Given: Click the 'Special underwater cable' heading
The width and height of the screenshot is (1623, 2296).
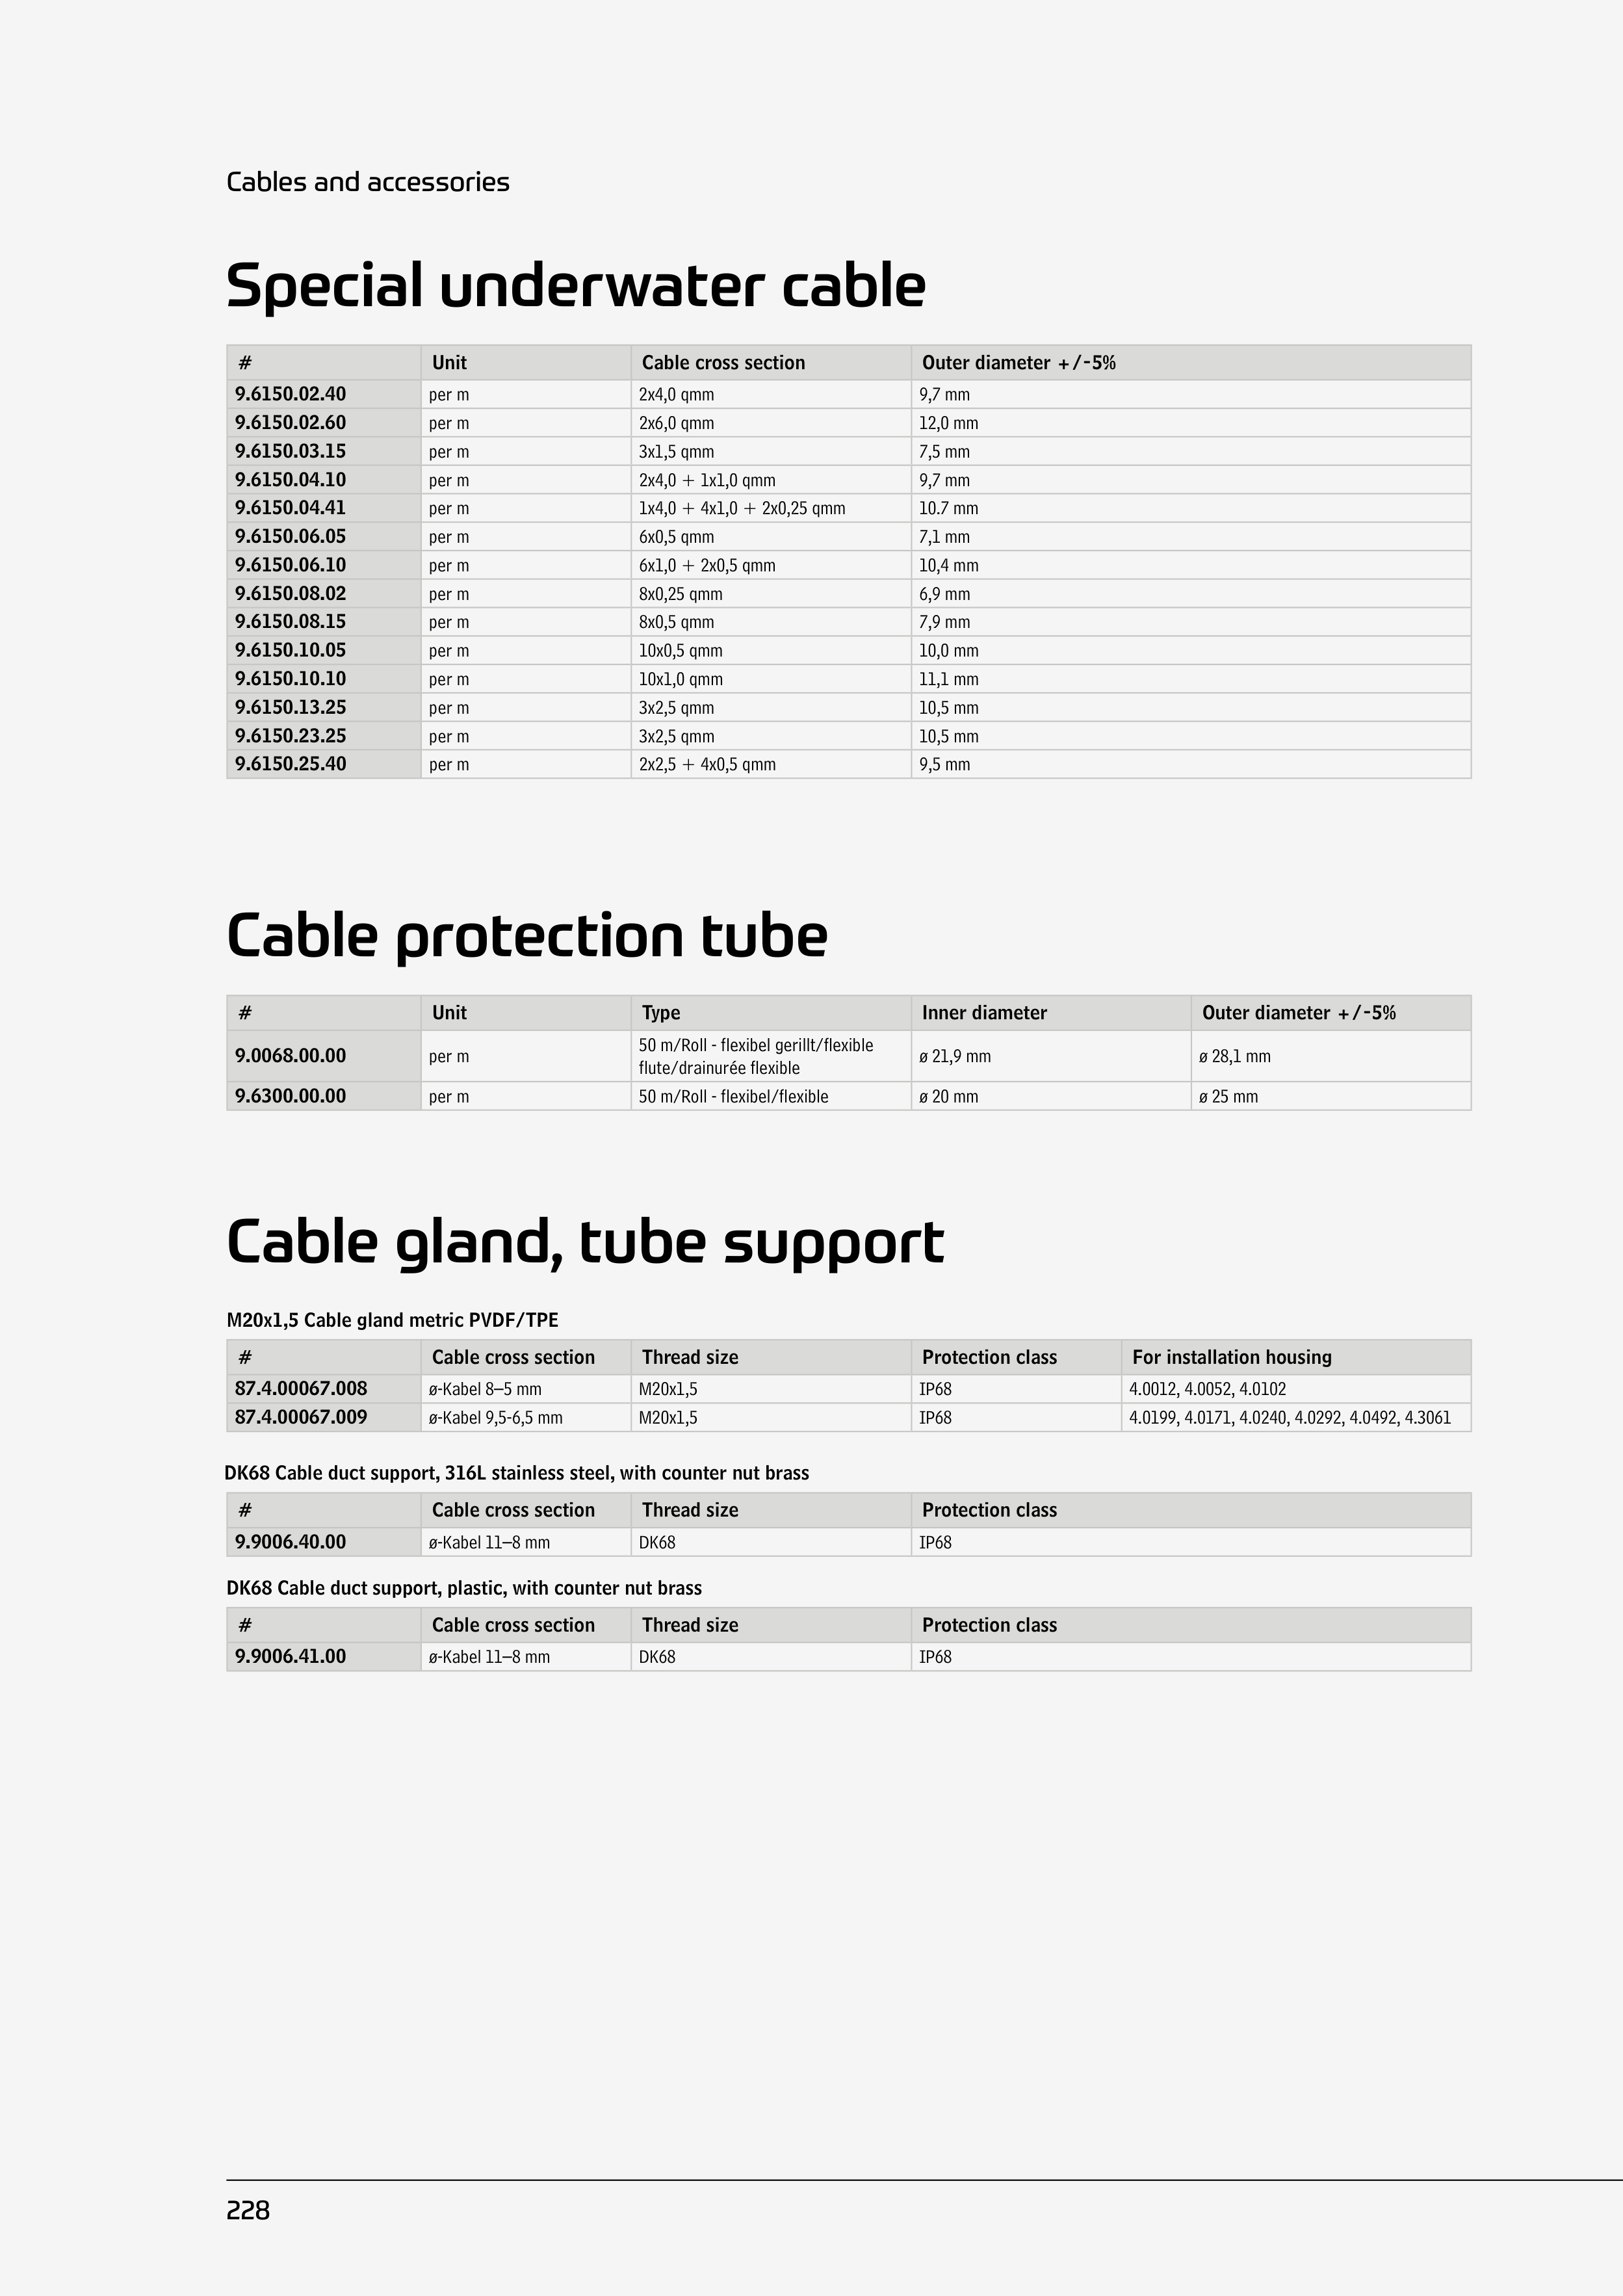Looking at the screenshot, I should (575, 286).
